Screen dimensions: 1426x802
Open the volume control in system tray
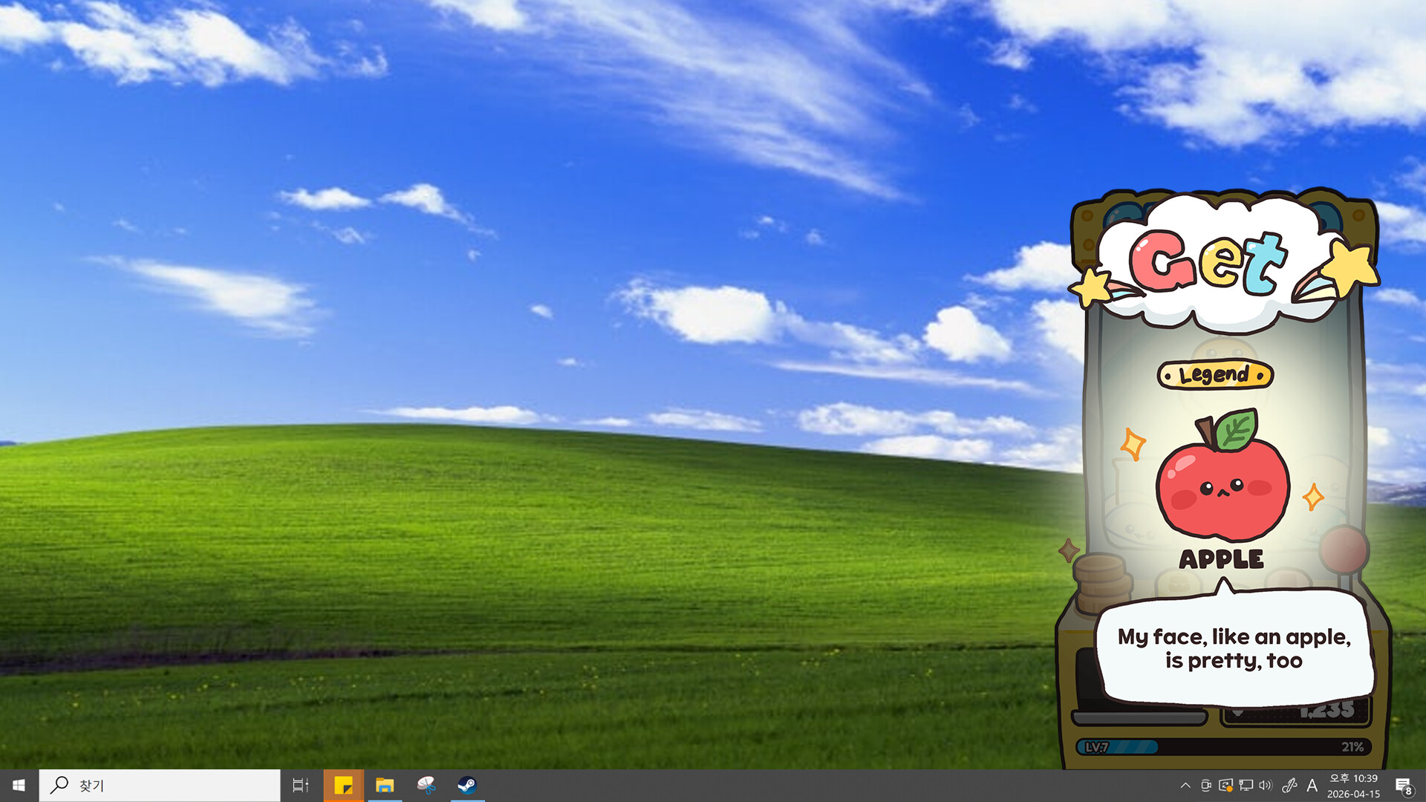click(x=1266, y=785)
